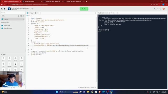Reload the page in browser
Viewport: 168px width, 94px height.
(x=8, y=5)
